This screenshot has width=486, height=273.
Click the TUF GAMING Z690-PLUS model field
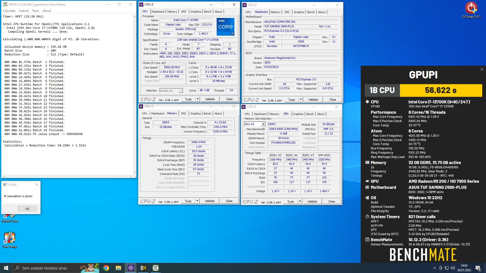287,26
